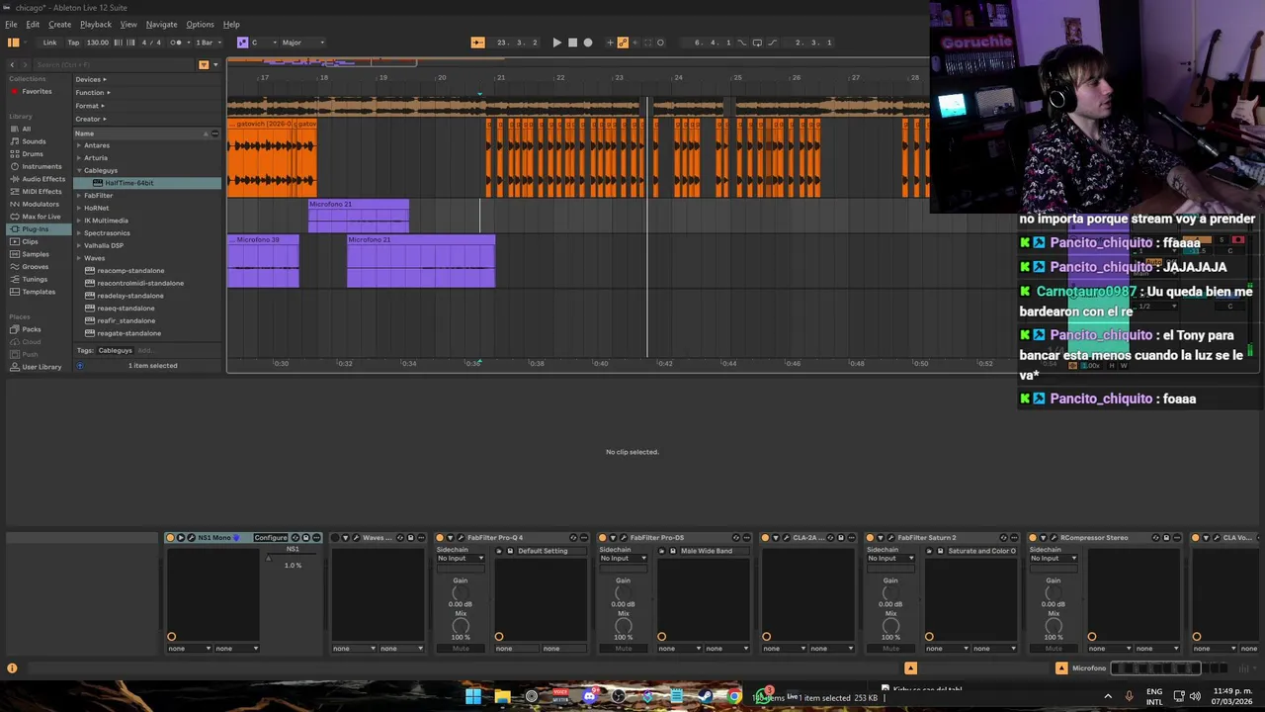Toggle the Automation Arm icon
The image size is (1265, 712).
click(x=623, y=43)
